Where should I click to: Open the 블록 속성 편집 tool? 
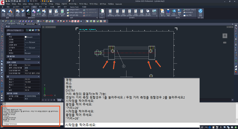[10, 13]
